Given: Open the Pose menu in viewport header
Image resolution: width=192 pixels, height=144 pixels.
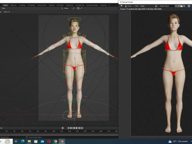Looking at the screenshot, I should pyautogui.click(x=4, y=8).
